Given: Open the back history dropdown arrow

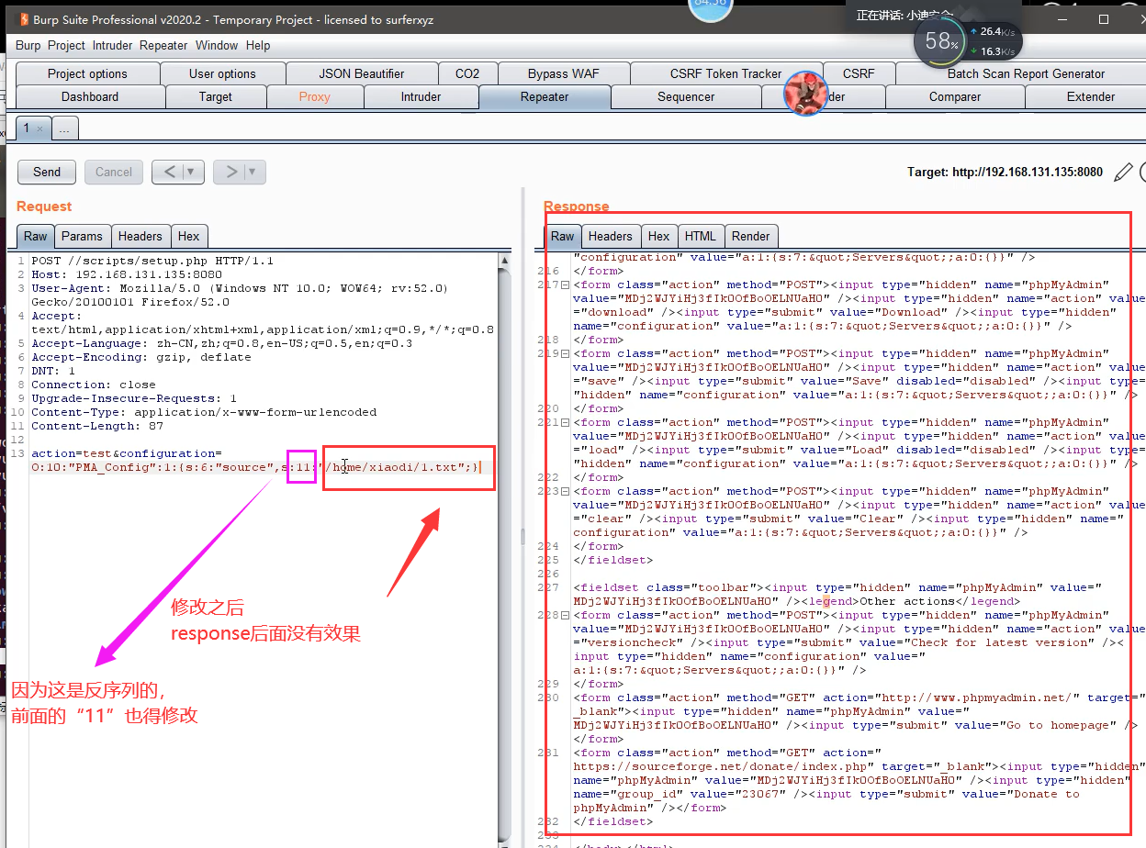Looking at the screenshot, I should (191, 172).
